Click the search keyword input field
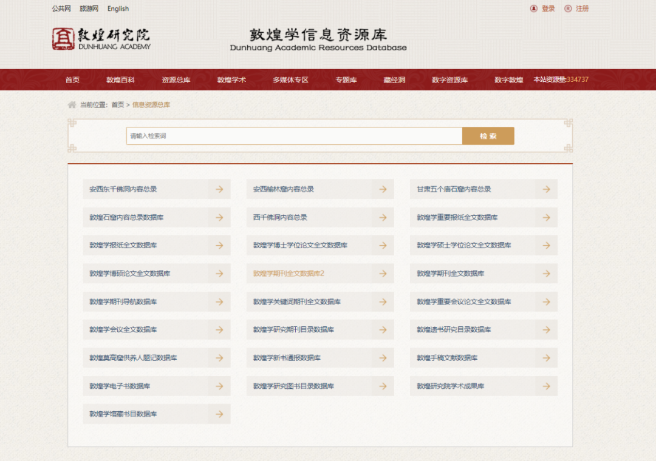The height and width of the screenshot is (461, 656). [x=294, y=136]
